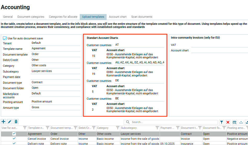Go to the Scan documents tab
248x145 pixels.
(142, 17)
